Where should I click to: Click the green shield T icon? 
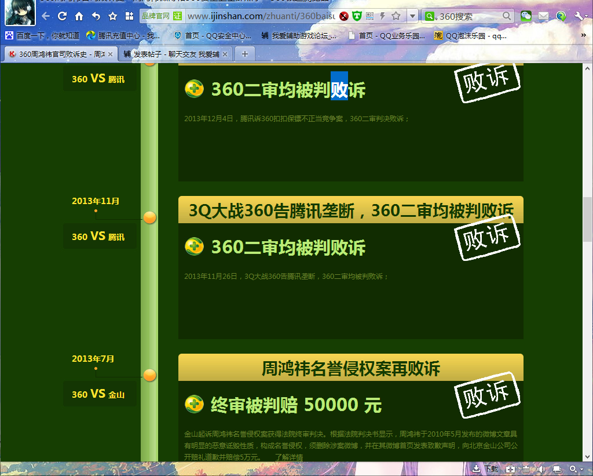point(357,16)
